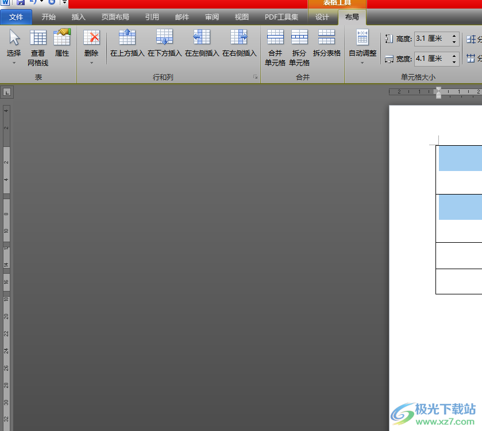
Task: Increase row height with up arrow
Action: [x=454, y=36]
